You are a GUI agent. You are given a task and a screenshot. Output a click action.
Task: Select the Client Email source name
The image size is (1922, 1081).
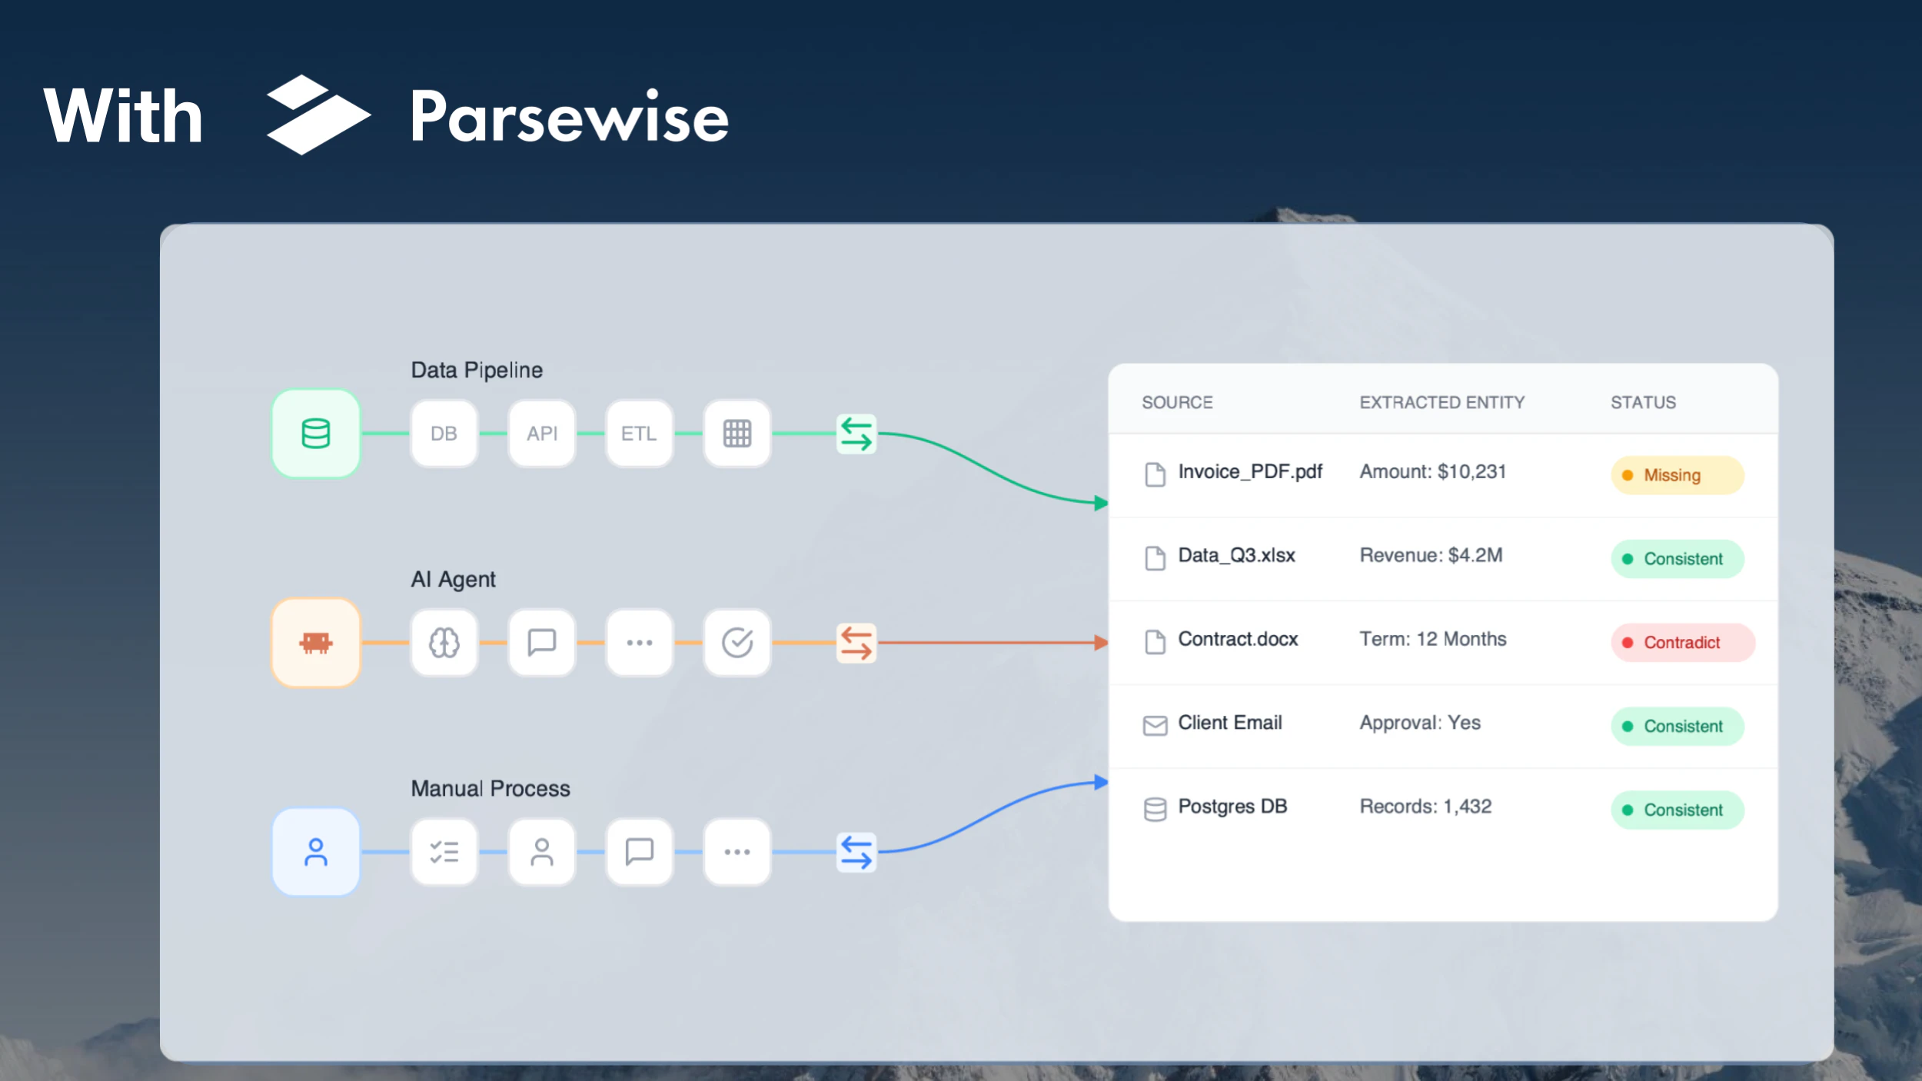1230,723
